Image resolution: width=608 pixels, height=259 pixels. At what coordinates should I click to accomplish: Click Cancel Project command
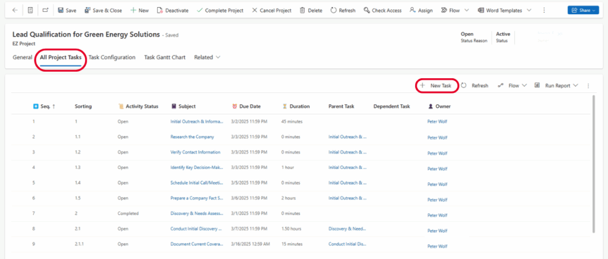click(x=271, y=10)
